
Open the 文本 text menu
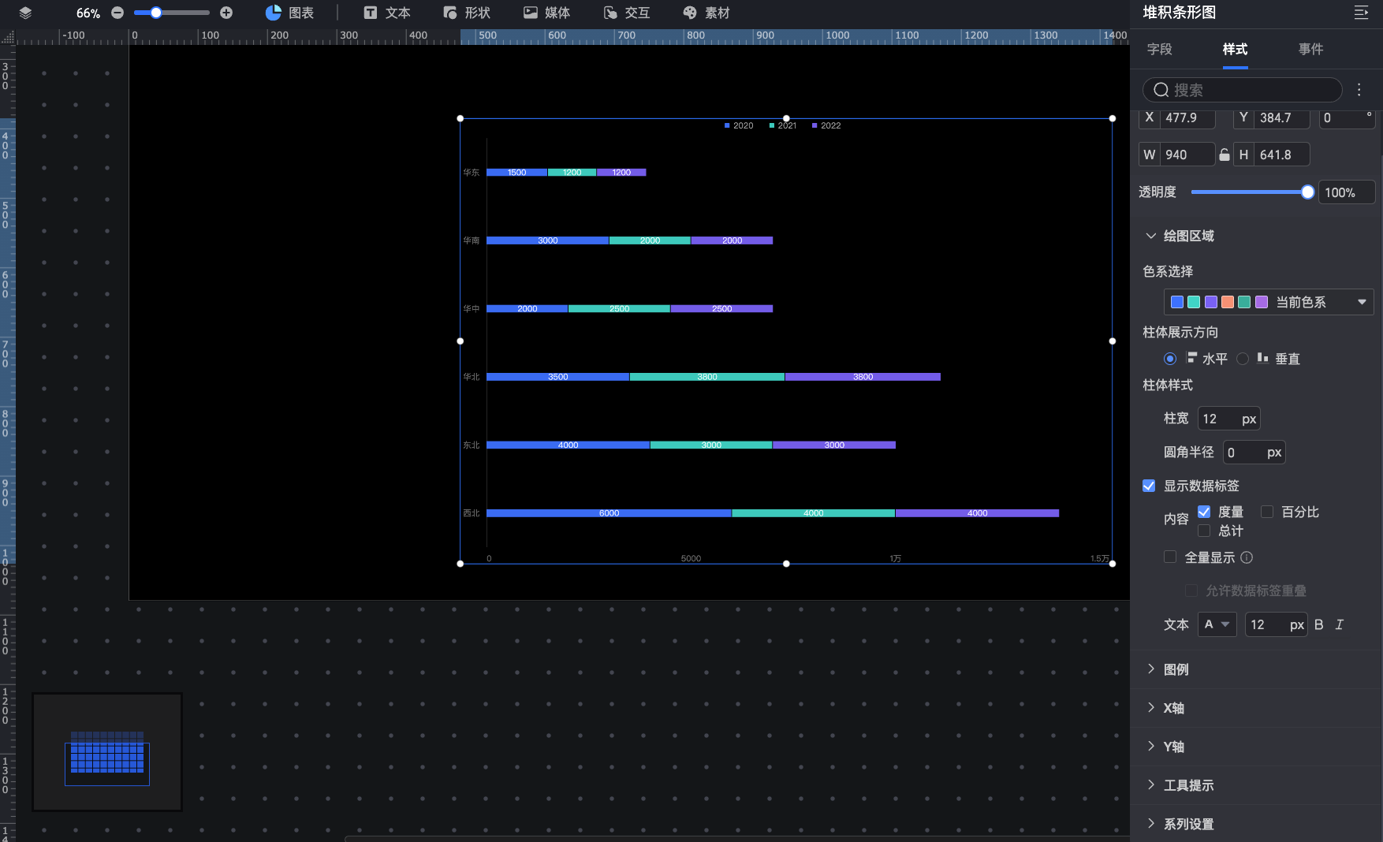387,13
